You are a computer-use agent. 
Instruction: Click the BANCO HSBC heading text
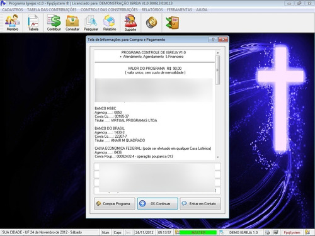pos(105,108)
